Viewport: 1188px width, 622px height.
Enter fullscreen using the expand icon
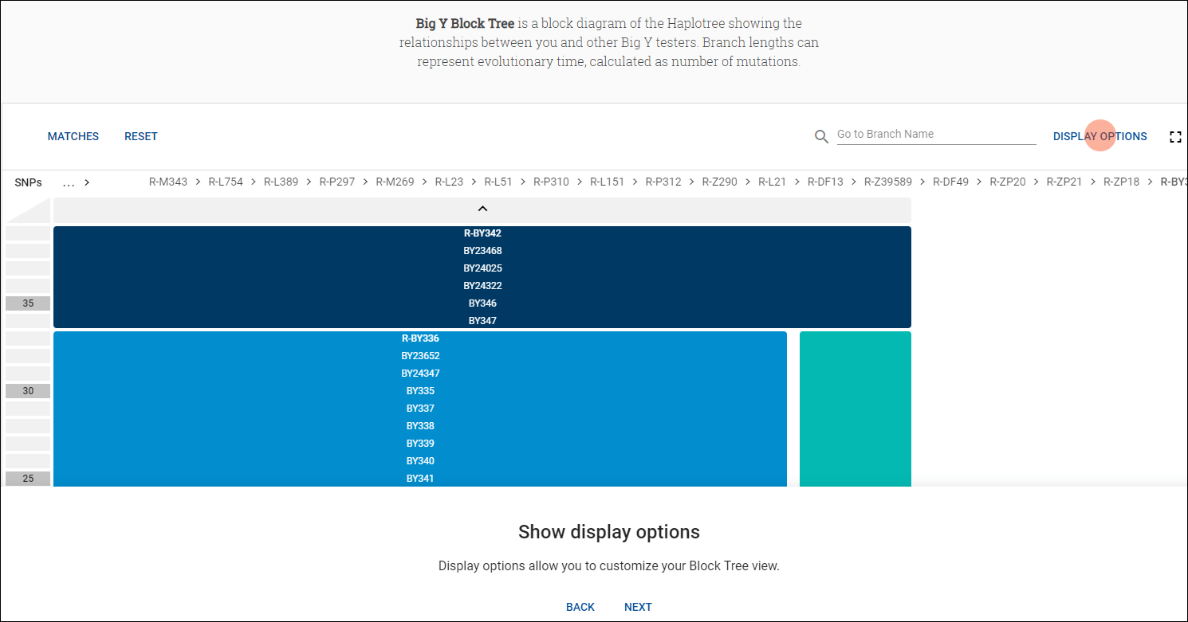point(1176,136)
